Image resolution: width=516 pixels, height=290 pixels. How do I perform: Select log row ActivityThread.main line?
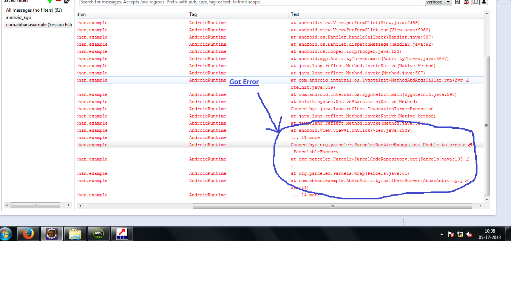point(280,59)
